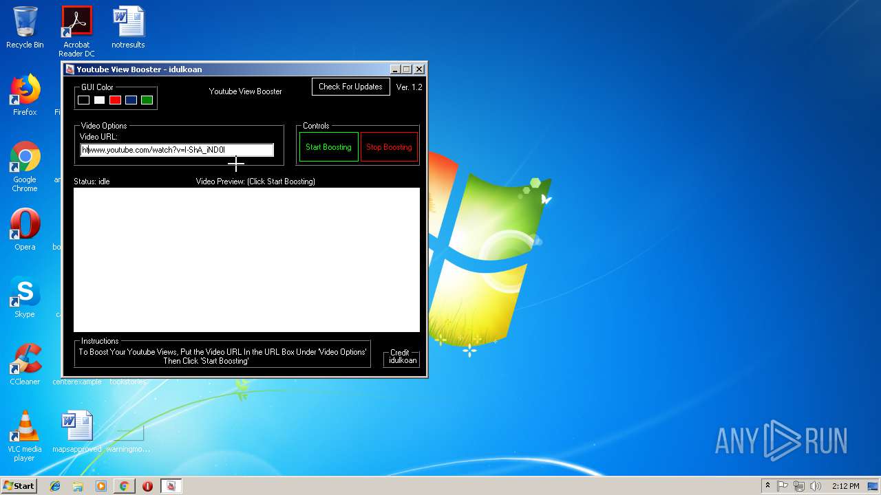
Task: Select the green GUI color swatch
Action: click(x=147, y=100)
